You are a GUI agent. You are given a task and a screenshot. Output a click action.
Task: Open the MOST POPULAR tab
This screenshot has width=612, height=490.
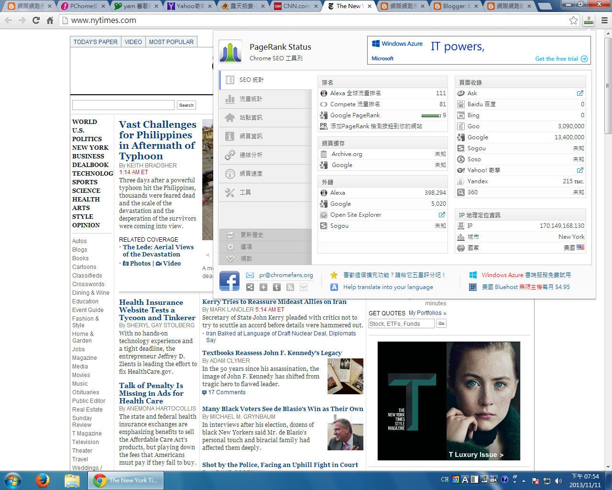[x=171, y=42]
